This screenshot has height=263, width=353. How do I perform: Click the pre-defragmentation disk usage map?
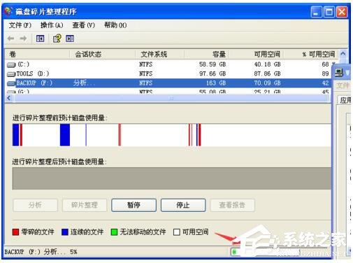click(x=172, y=135)
